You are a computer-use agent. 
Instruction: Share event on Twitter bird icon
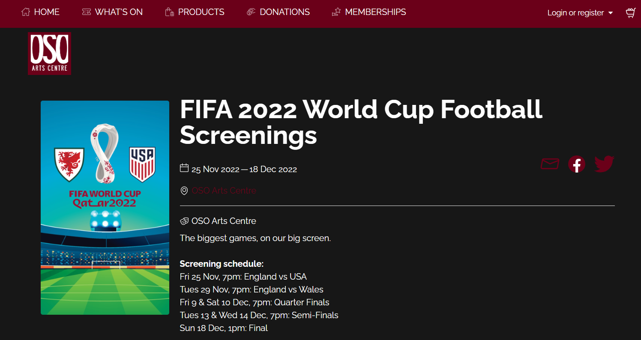[x=605, y=164]
